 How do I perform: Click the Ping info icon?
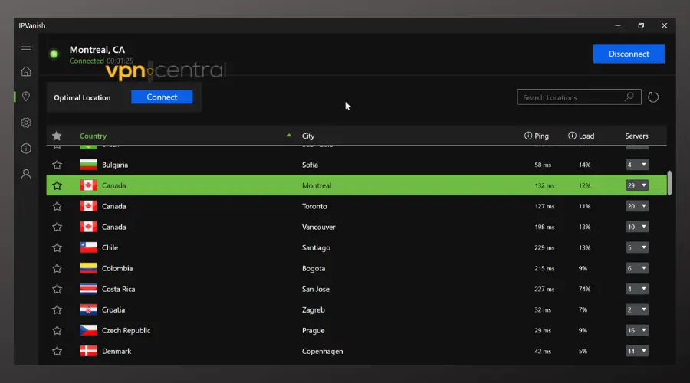click(x=528, y=136)
